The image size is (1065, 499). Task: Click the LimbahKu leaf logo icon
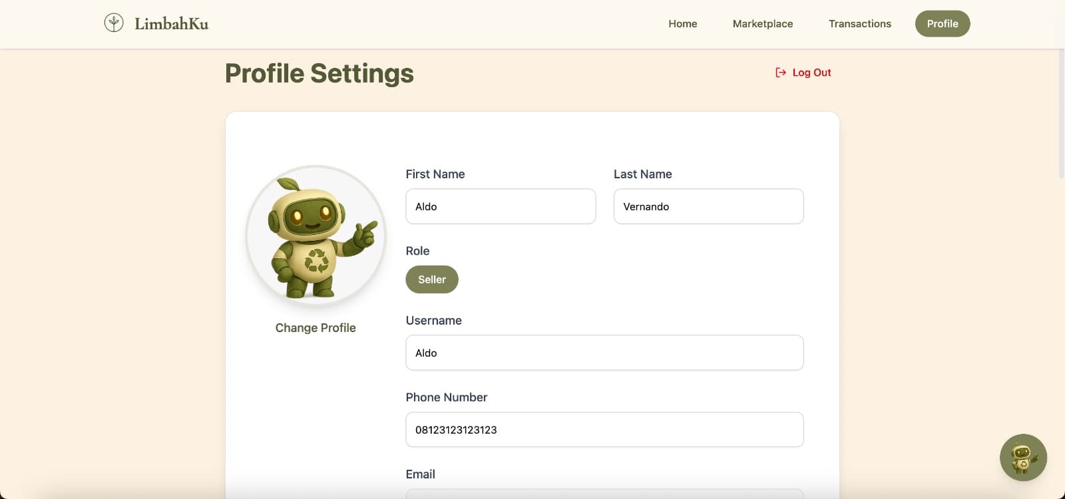click(x=114, y=23)
